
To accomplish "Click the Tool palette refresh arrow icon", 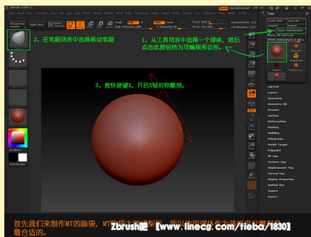I will coord(307,14).
